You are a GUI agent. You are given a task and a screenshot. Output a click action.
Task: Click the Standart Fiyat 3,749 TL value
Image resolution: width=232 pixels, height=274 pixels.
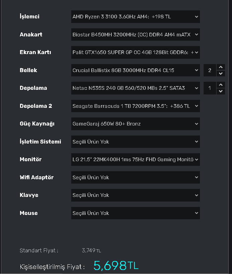(x=91, y=250)
